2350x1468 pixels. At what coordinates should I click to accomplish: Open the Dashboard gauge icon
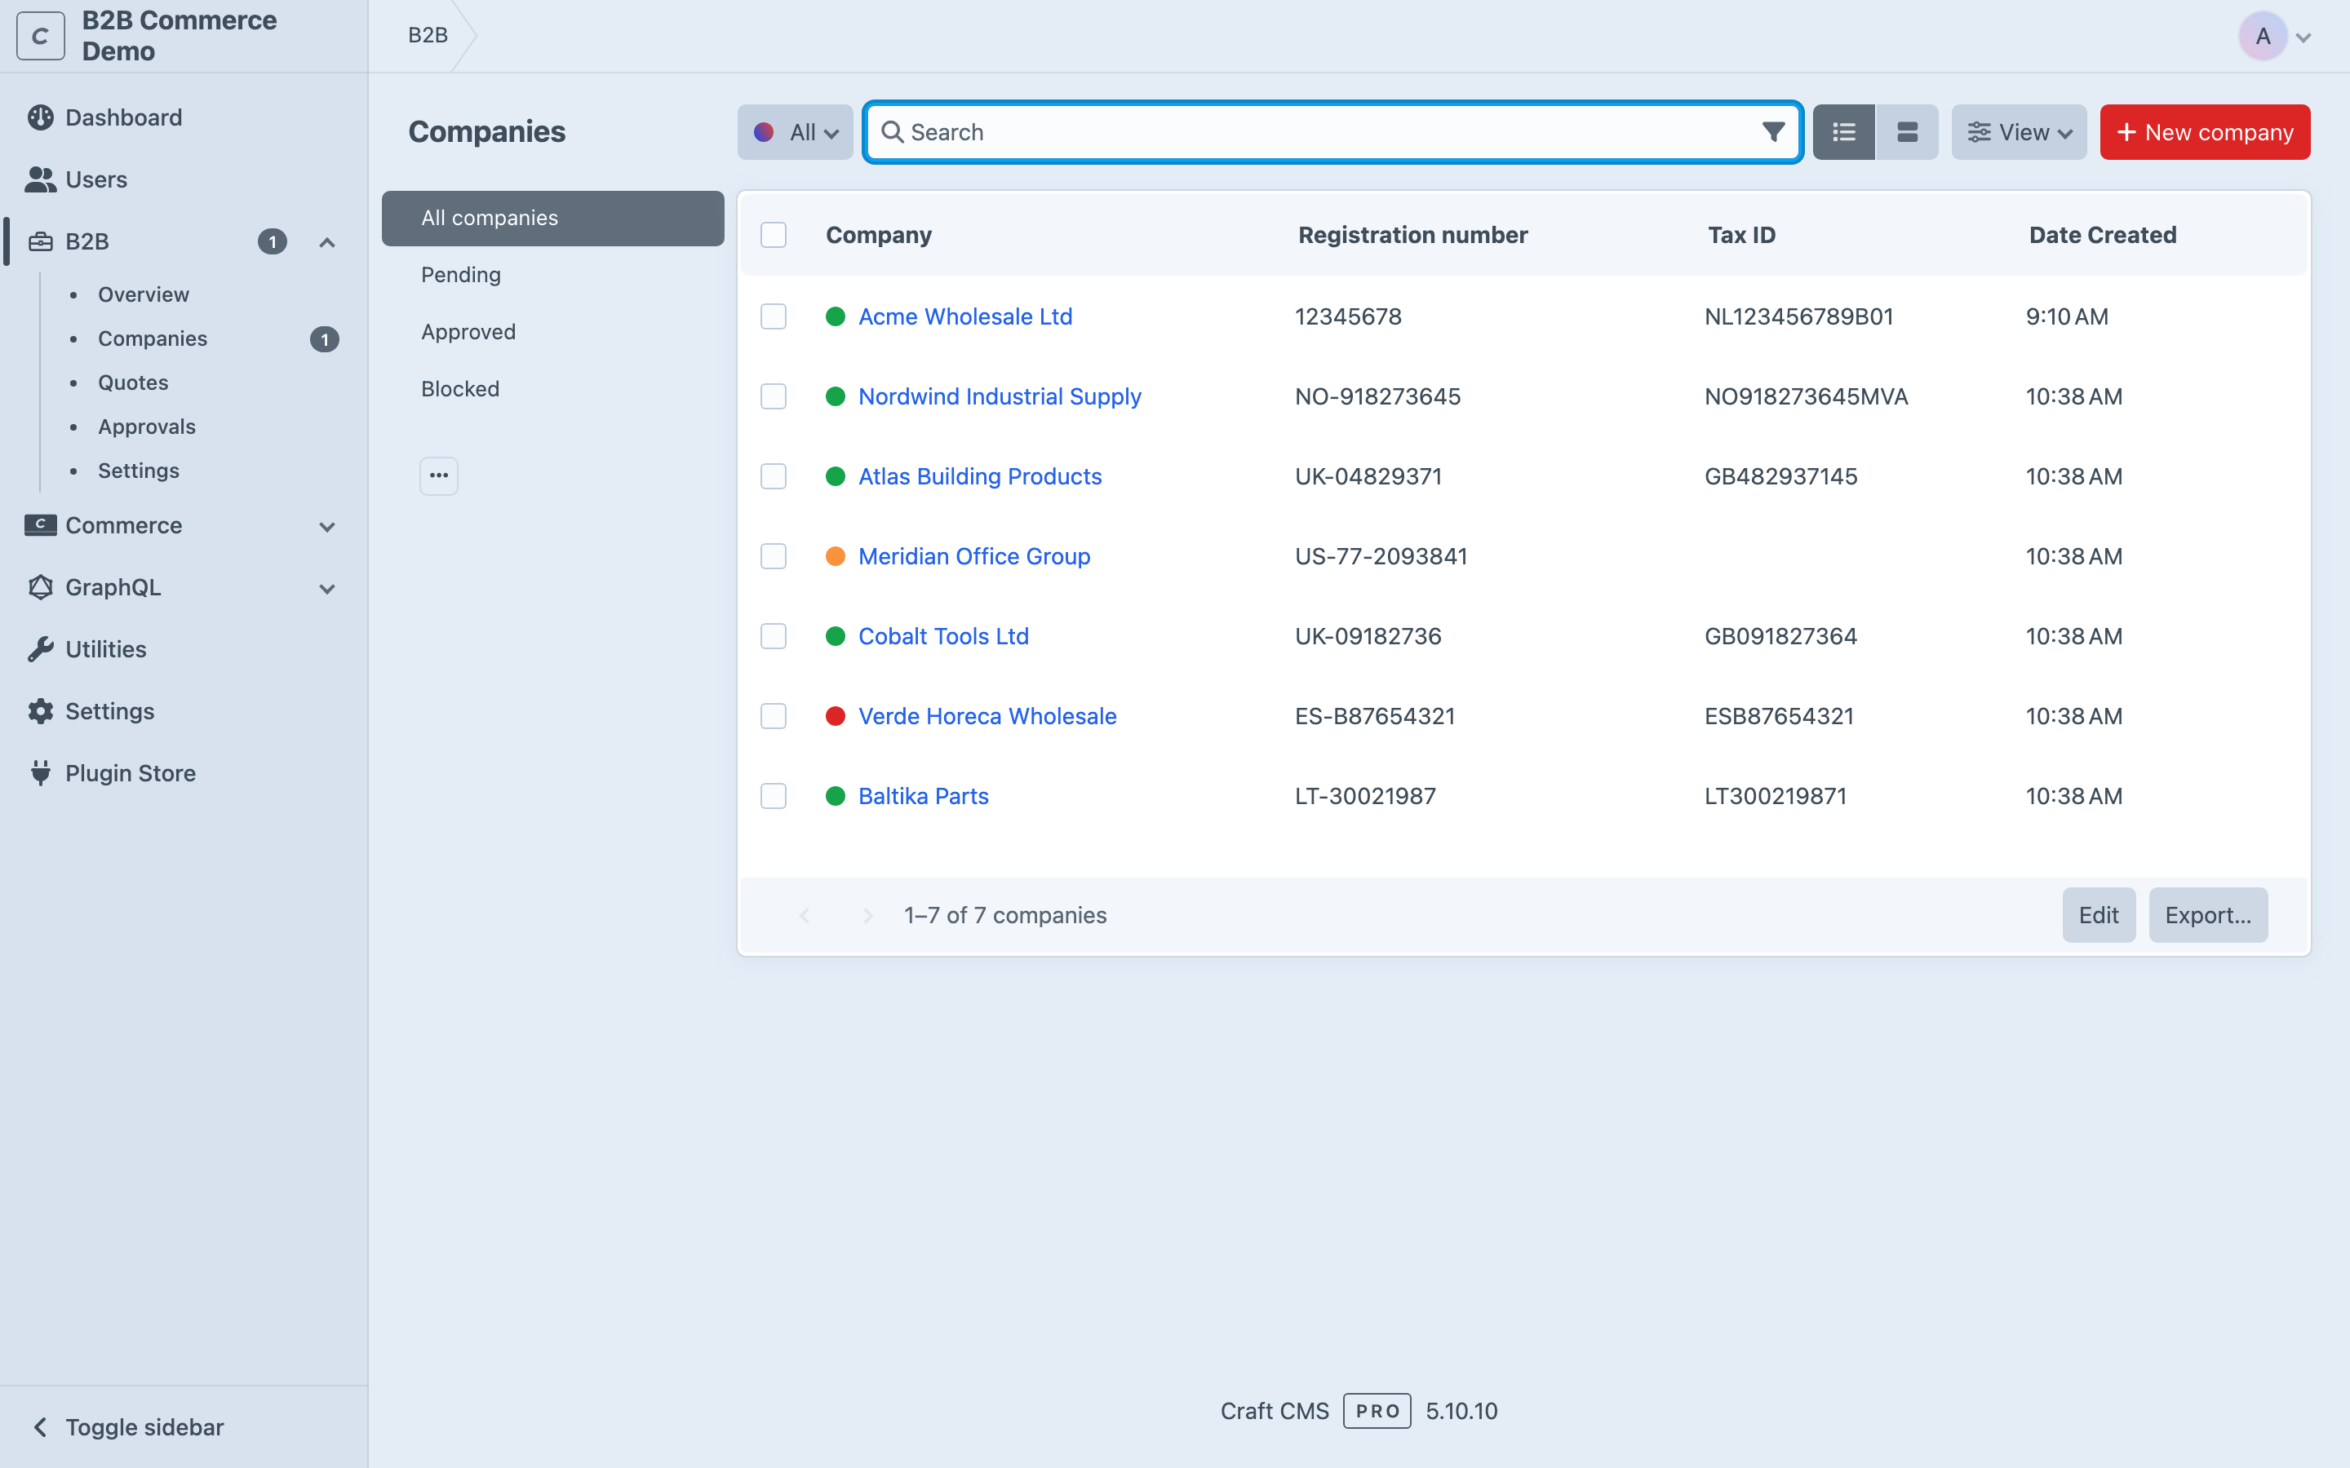click(41, 117)
